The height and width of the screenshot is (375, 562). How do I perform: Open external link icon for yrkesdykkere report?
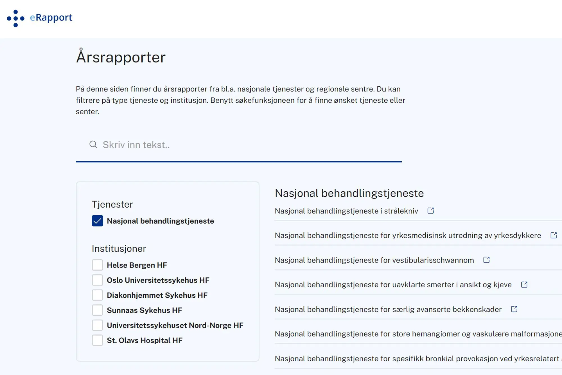click(x=553, y=235)
